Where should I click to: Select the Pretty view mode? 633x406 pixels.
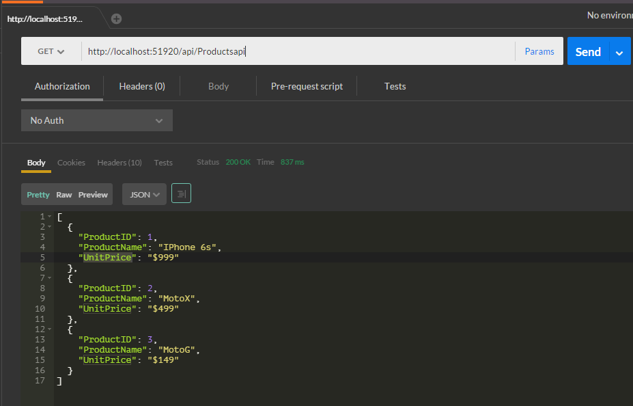38,195
